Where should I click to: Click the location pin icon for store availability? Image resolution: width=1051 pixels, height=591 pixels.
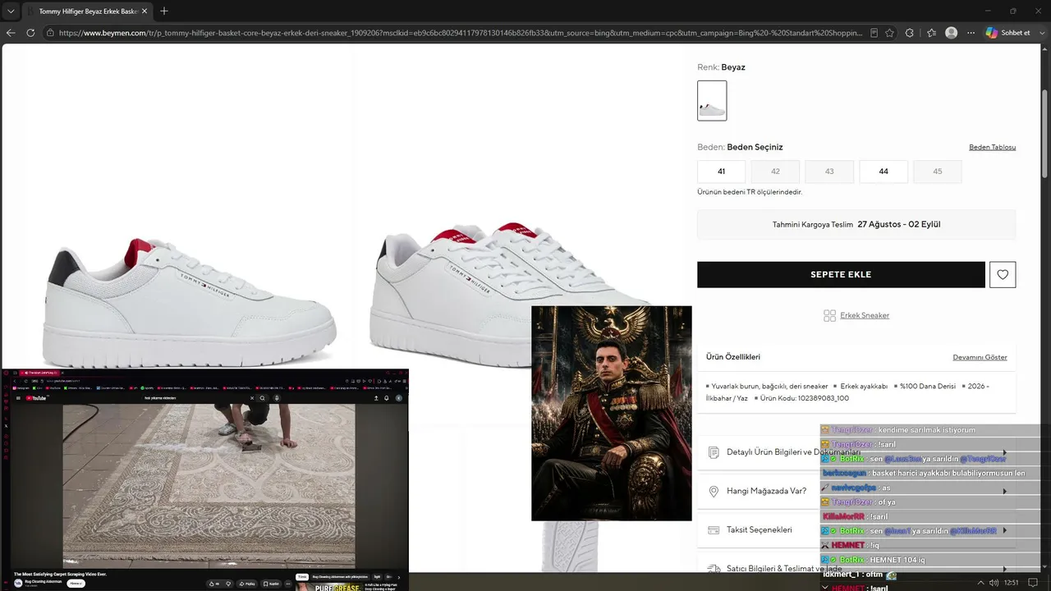click(714, 491)
